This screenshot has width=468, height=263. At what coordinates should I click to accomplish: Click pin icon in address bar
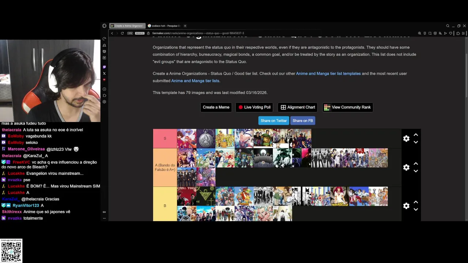(x=425, y=33)
